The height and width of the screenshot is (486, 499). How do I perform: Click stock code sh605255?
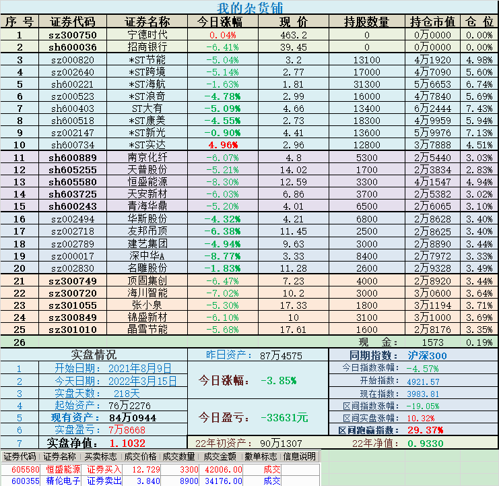coord(73,170)
